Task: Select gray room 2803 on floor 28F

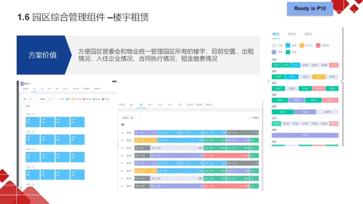Action: (x=327, y=112)
